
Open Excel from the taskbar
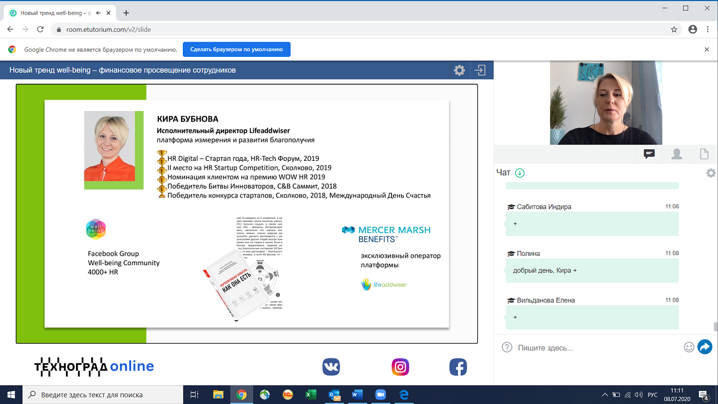click(311, 395)
